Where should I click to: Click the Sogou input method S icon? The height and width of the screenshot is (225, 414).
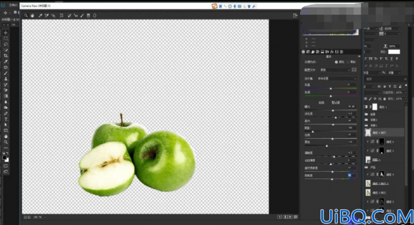[214, 6]
